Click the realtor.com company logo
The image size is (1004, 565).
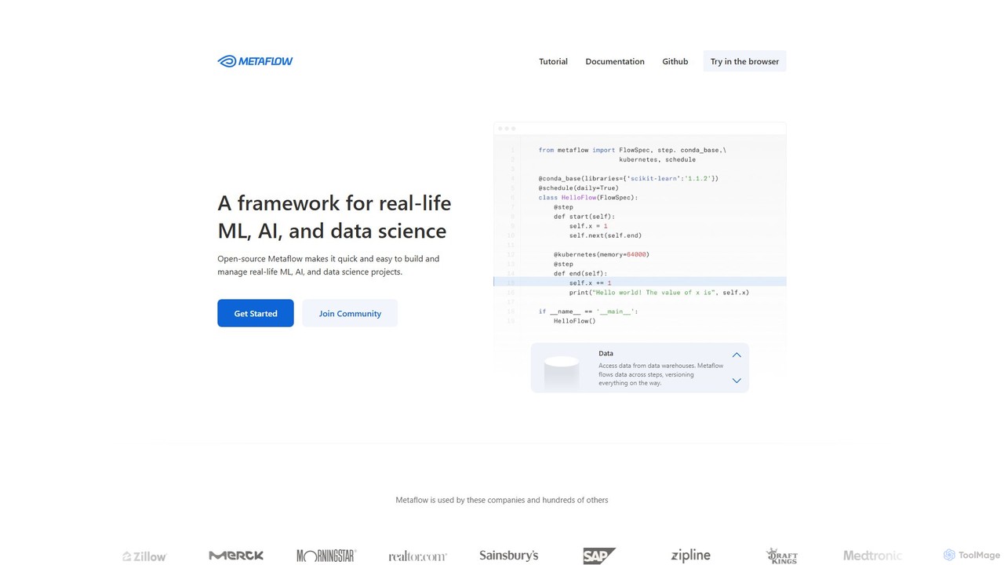(x=417, y=556)
